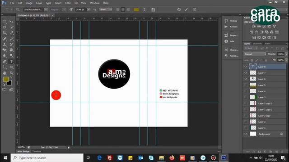Toggle text orientation in options bar
Viewport: 289px width, 162px height.
click(18, 9)
